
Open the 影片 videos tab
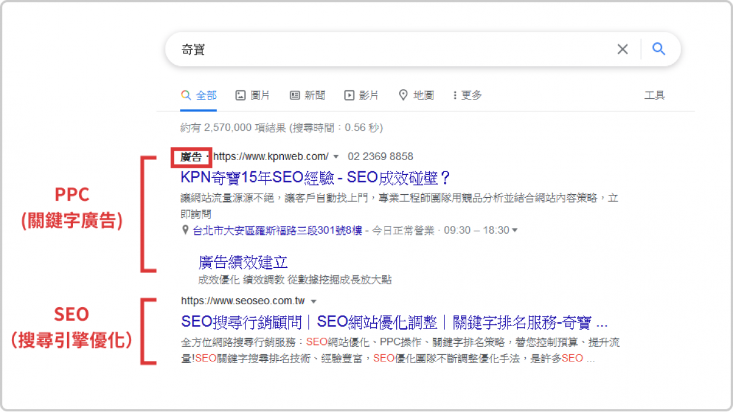(361, 95)
